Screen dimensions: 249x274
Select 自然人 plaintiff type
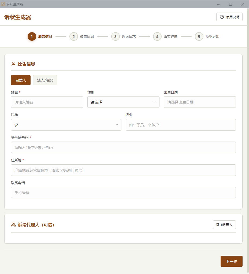(21, 80)
